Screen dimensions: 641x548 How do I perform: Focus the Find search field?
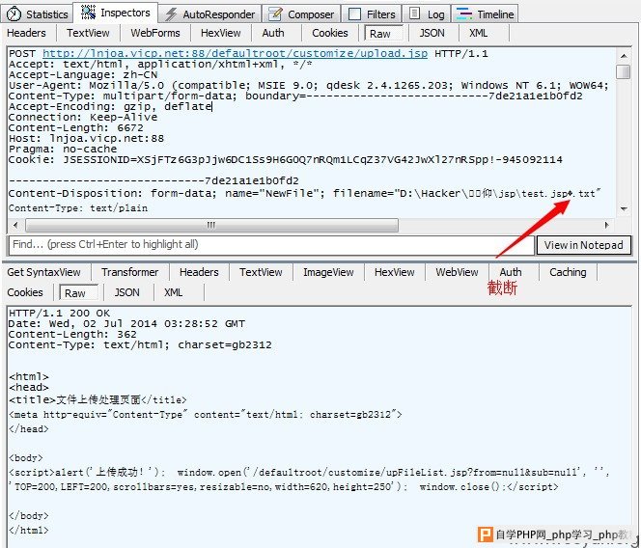(x=271, y=245)
